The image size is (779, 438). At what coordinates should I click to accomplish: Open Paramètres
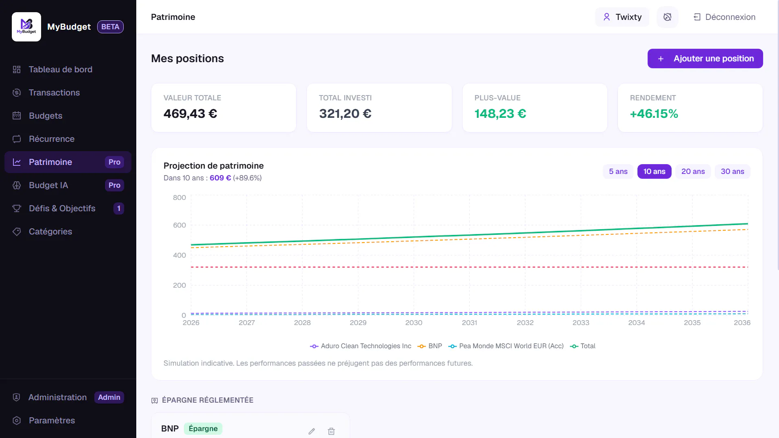click(x=68, y=421)
